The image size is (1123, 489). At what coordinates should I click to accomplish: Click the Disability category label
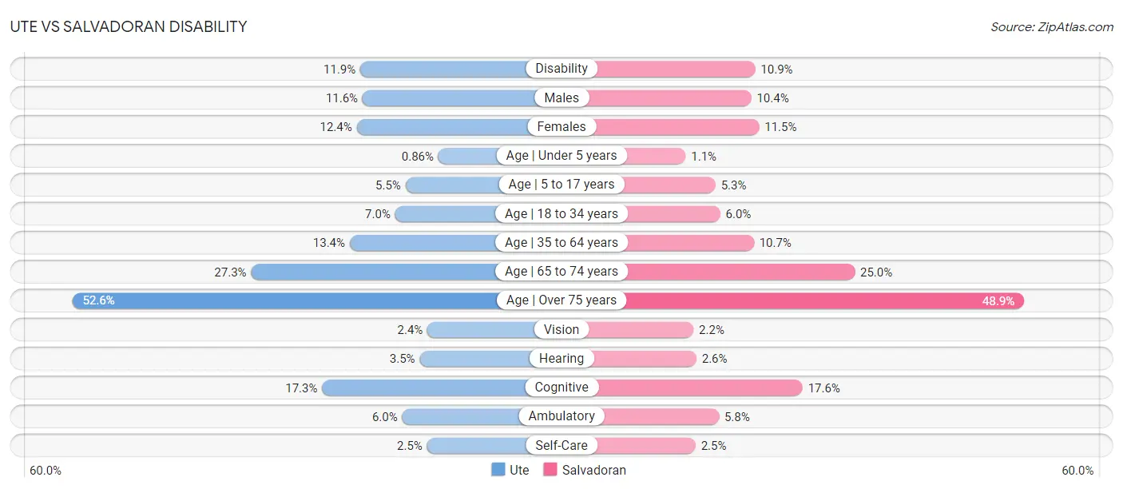(561, 69)
